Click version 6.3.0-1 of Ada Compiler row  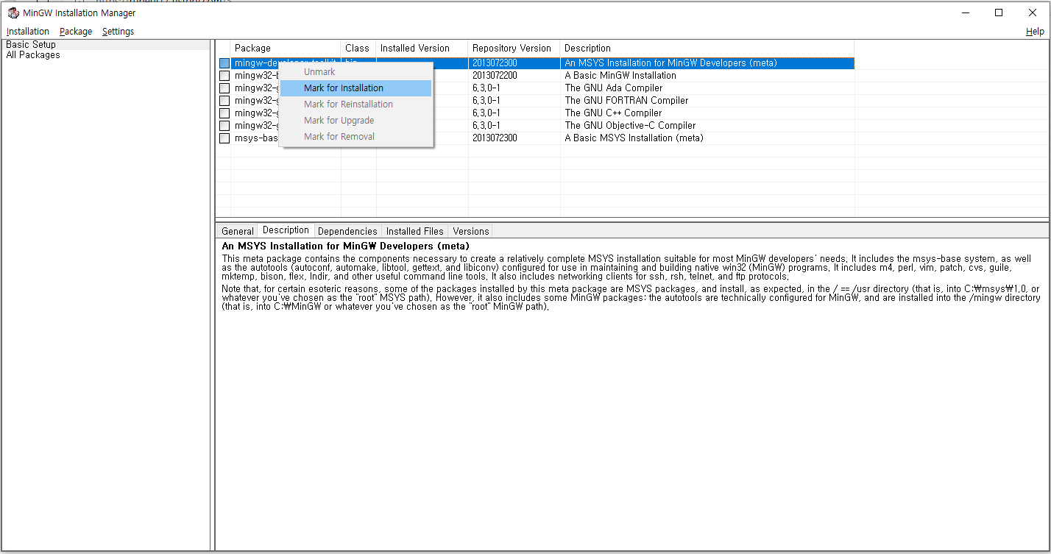pos(486,88)
